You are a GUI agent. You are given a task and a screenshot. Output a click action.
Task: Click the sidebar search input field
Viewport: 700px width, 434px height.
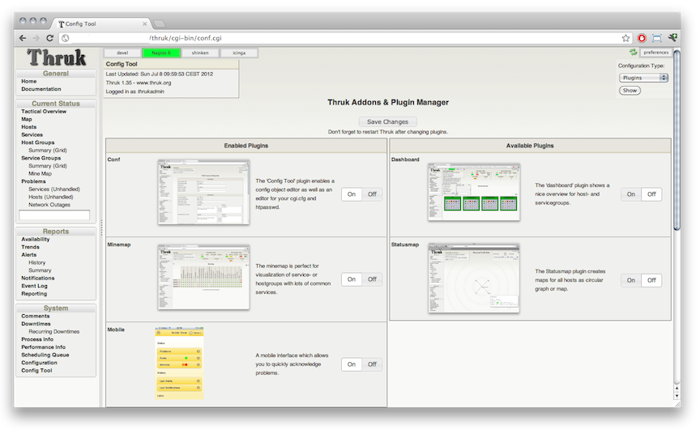pyautogui.click(x=53, y=215)
